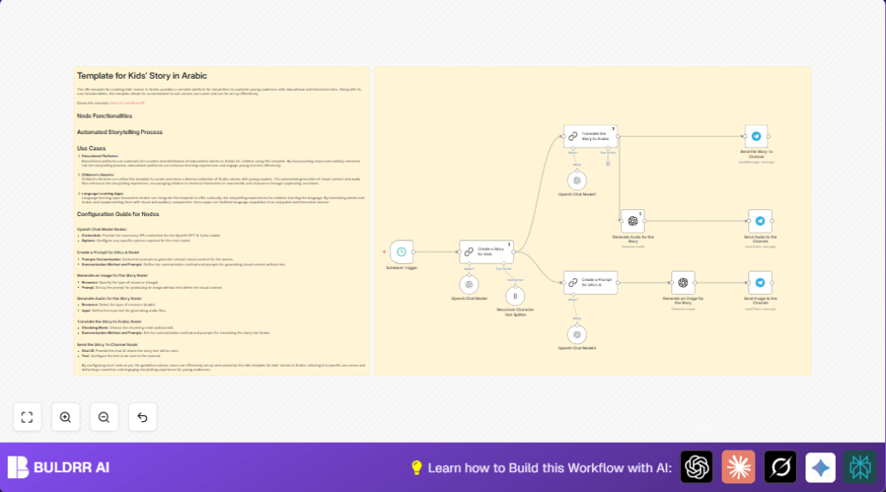Click the black slashed-circle AI icon in footer

coord(780,467)
